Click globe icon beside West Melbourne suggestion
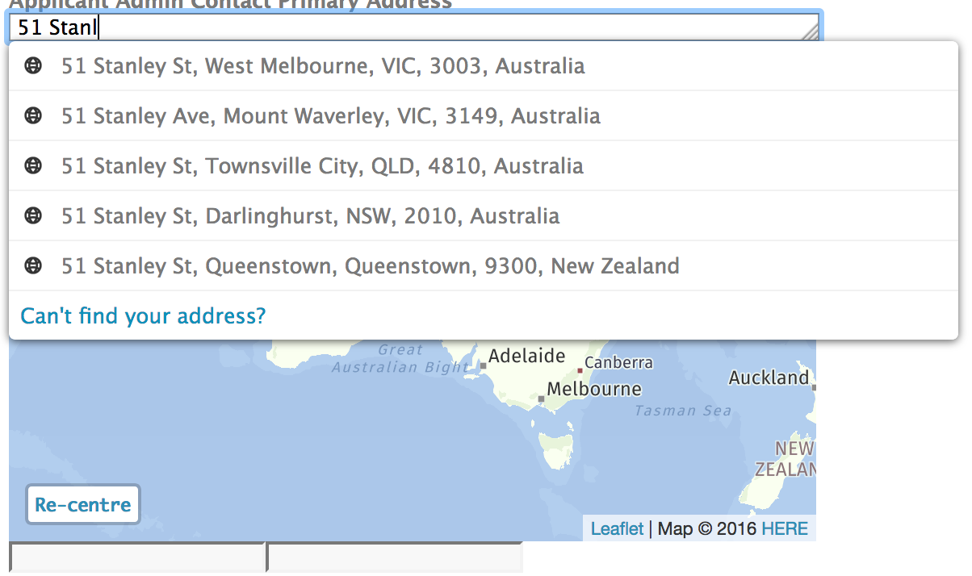Viewport: 972px width, 576px height. pyautogui.click(x=33, y=66)
